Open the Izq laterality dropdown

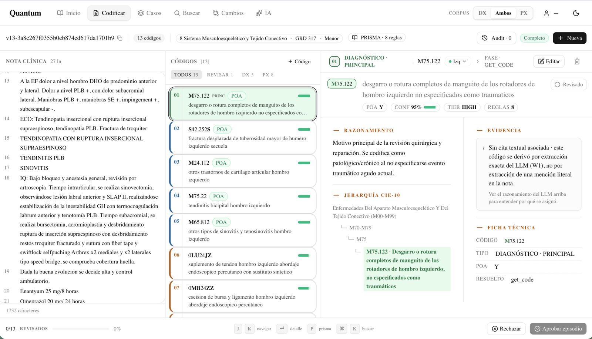458,61
